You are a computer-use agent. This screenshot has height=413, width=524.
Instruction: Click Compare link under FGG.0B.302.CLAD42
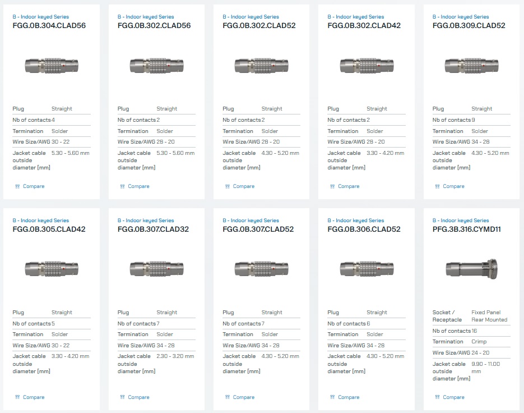348,186
